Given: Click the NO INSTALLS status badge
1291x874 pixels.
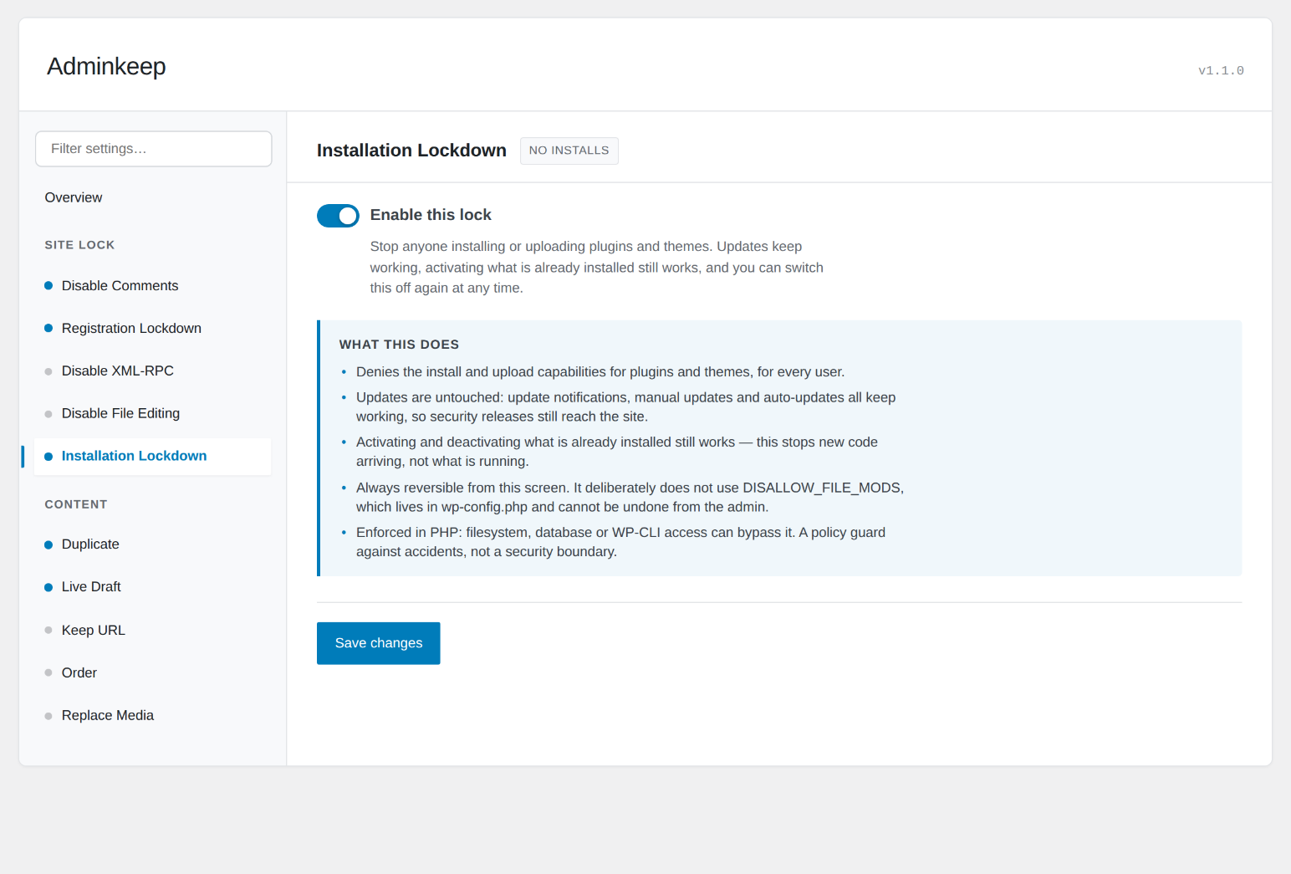Looking at the screenshot, I should (569, 151).
